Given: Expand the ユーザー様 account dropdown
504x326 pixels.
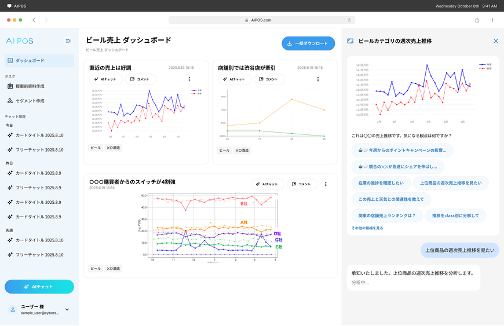Looking at the screenshot, I should click(x=67, y=310).
